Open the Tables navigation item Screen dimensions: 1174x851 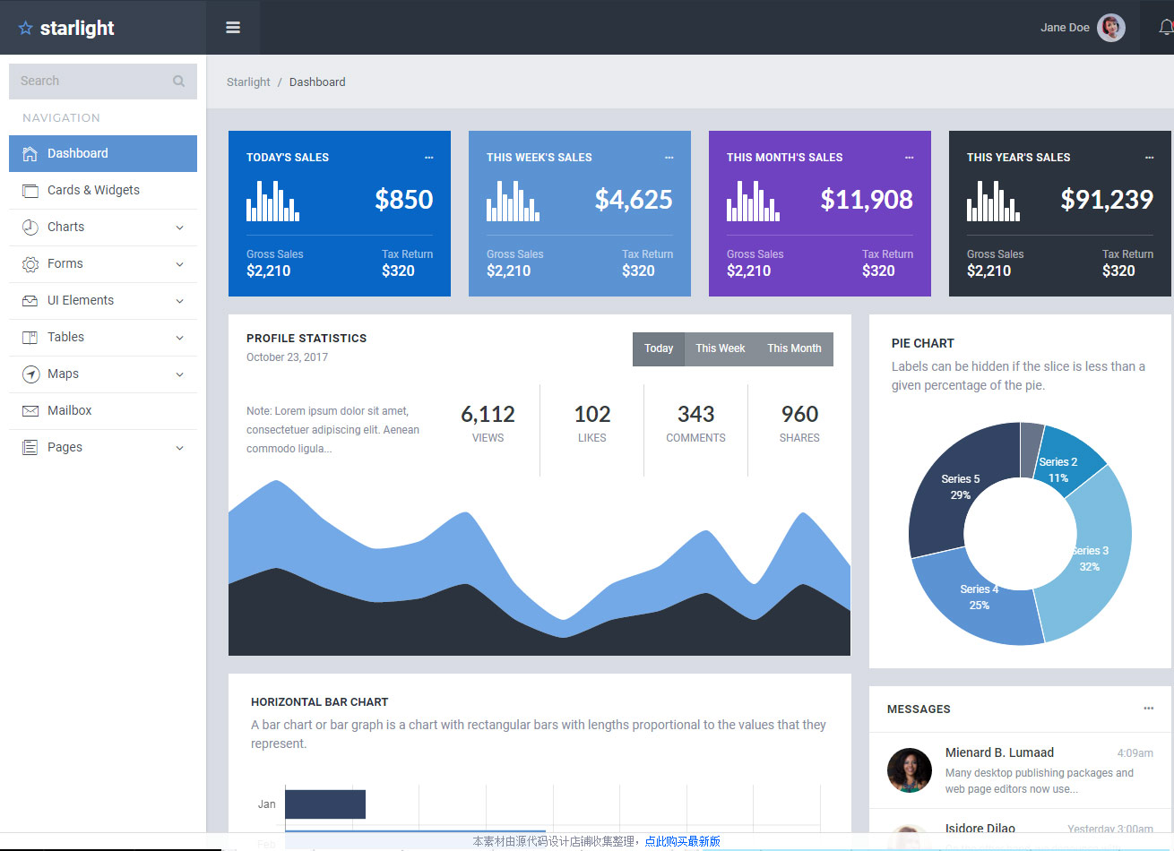[x=66, y=338]
